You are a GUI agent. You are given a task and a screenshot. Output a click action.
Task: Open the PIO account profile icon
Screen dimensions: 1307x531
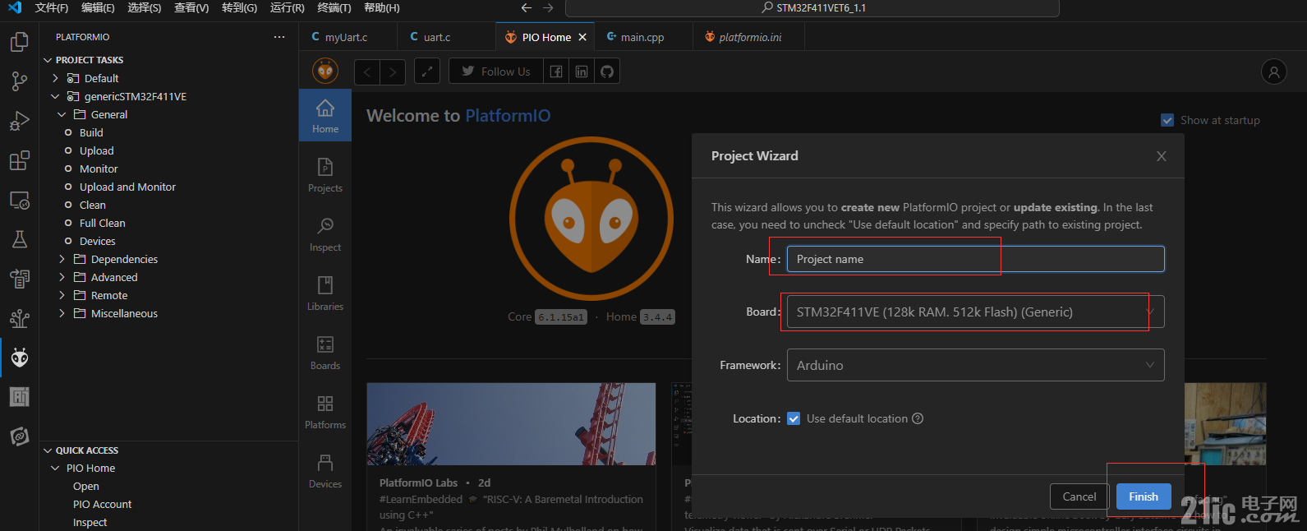coord(1274,72)
